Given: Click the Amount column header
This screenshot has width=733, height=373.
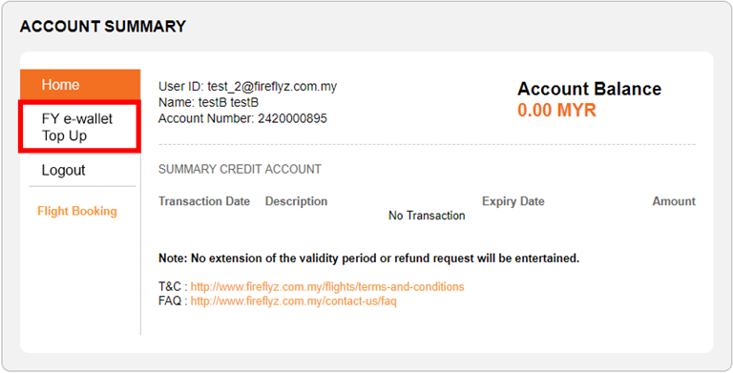Looking at the screenshot, I should click(674, 201).
